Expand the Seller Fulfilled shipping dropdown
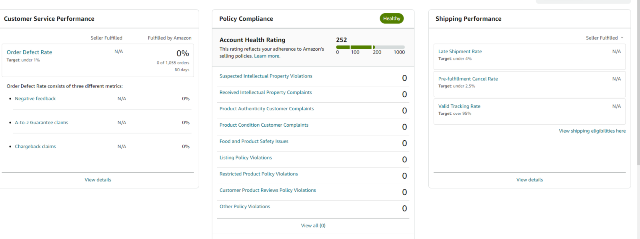This screenshot has width=640, height=239. pos(604,38)
